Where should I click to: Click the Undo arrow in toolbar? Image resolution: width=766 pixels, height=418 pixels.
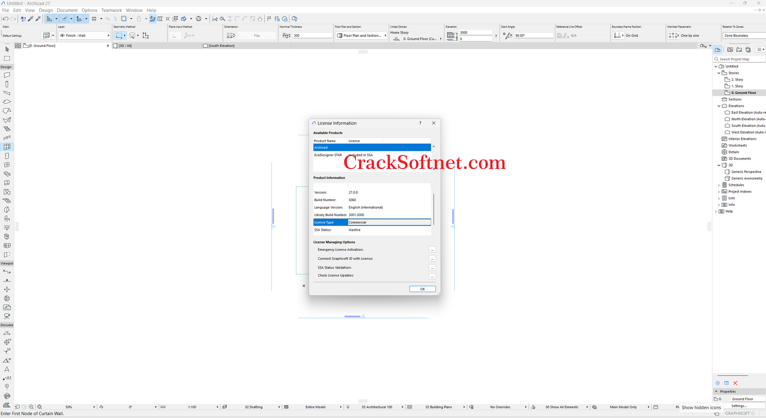tap(5, 19)
